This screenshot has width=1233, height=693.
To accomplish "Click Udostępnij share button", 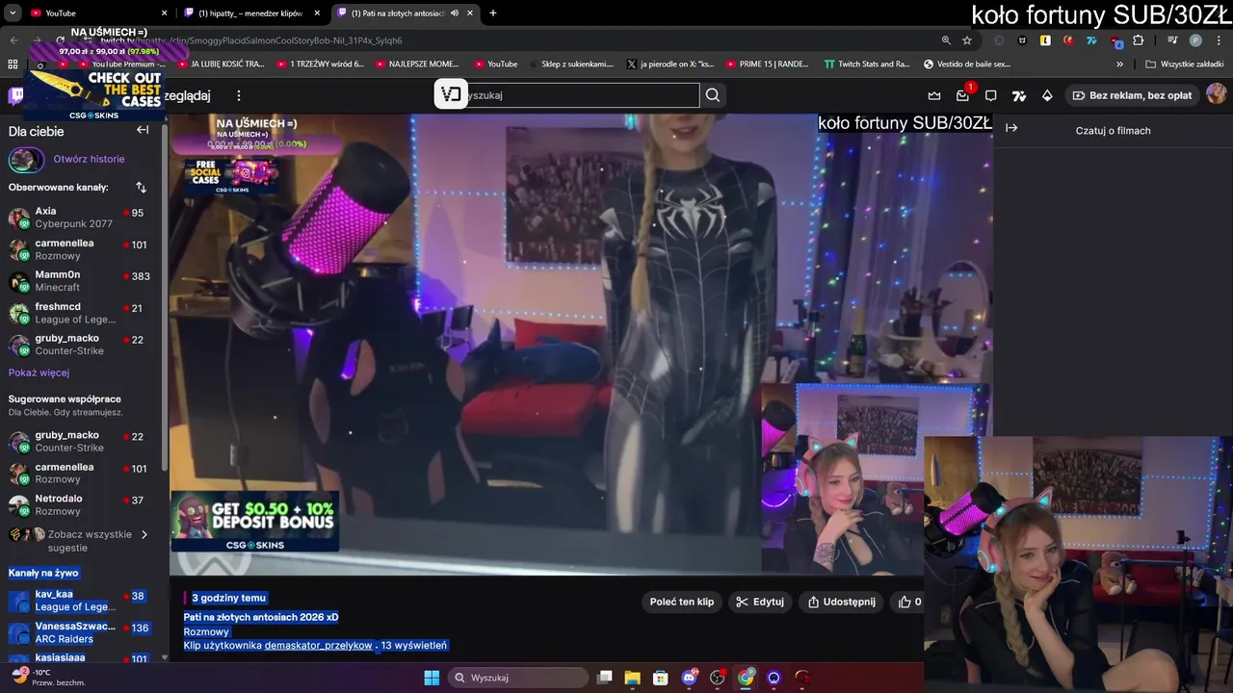I will (842, 602).
